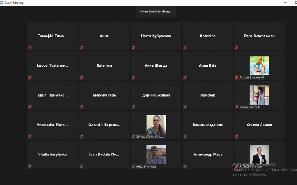Click muted mic icon beside Роман Вільховий
Image resolution: width=297 pixels, height=185 pixels.
(x=237, y=77)
